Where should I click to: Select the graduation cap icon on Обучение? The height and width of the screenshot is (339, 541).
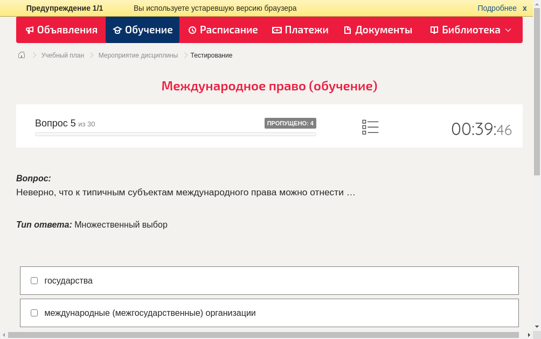117,30
